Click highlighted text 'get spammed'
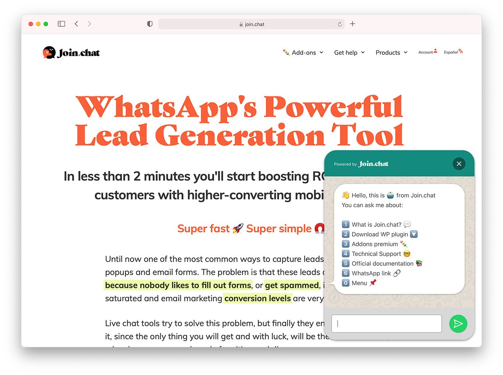 [292, 285]
